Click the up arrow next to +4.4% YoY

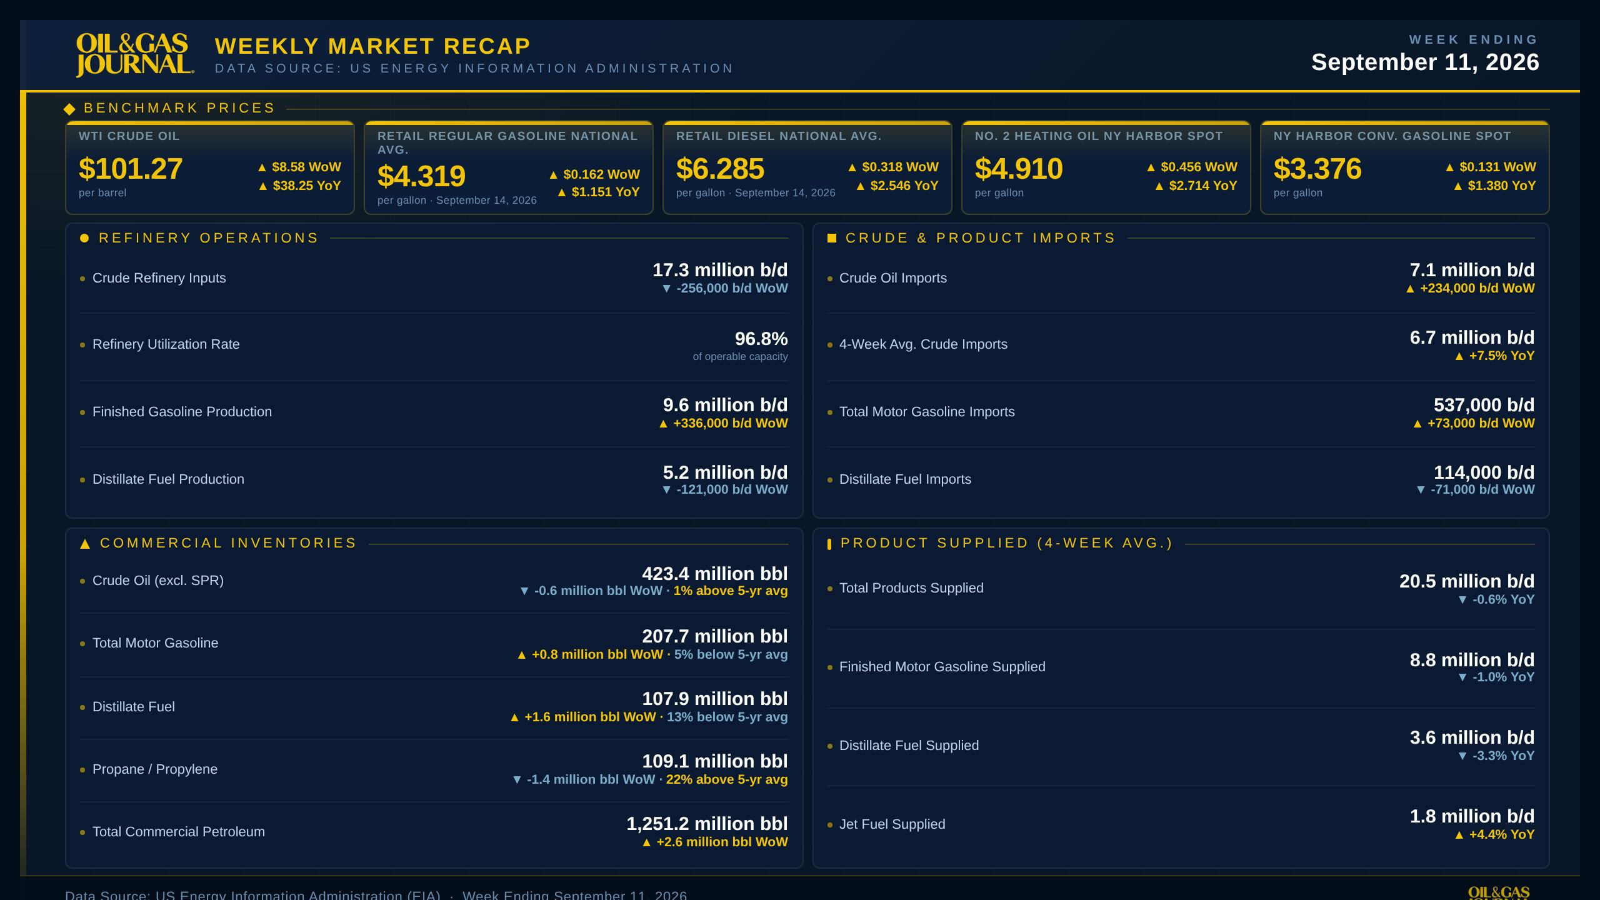1459,835
